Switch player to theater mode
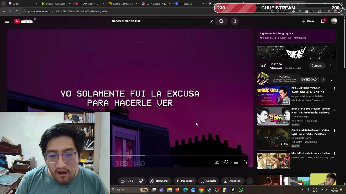 click(x=236, y=162)
